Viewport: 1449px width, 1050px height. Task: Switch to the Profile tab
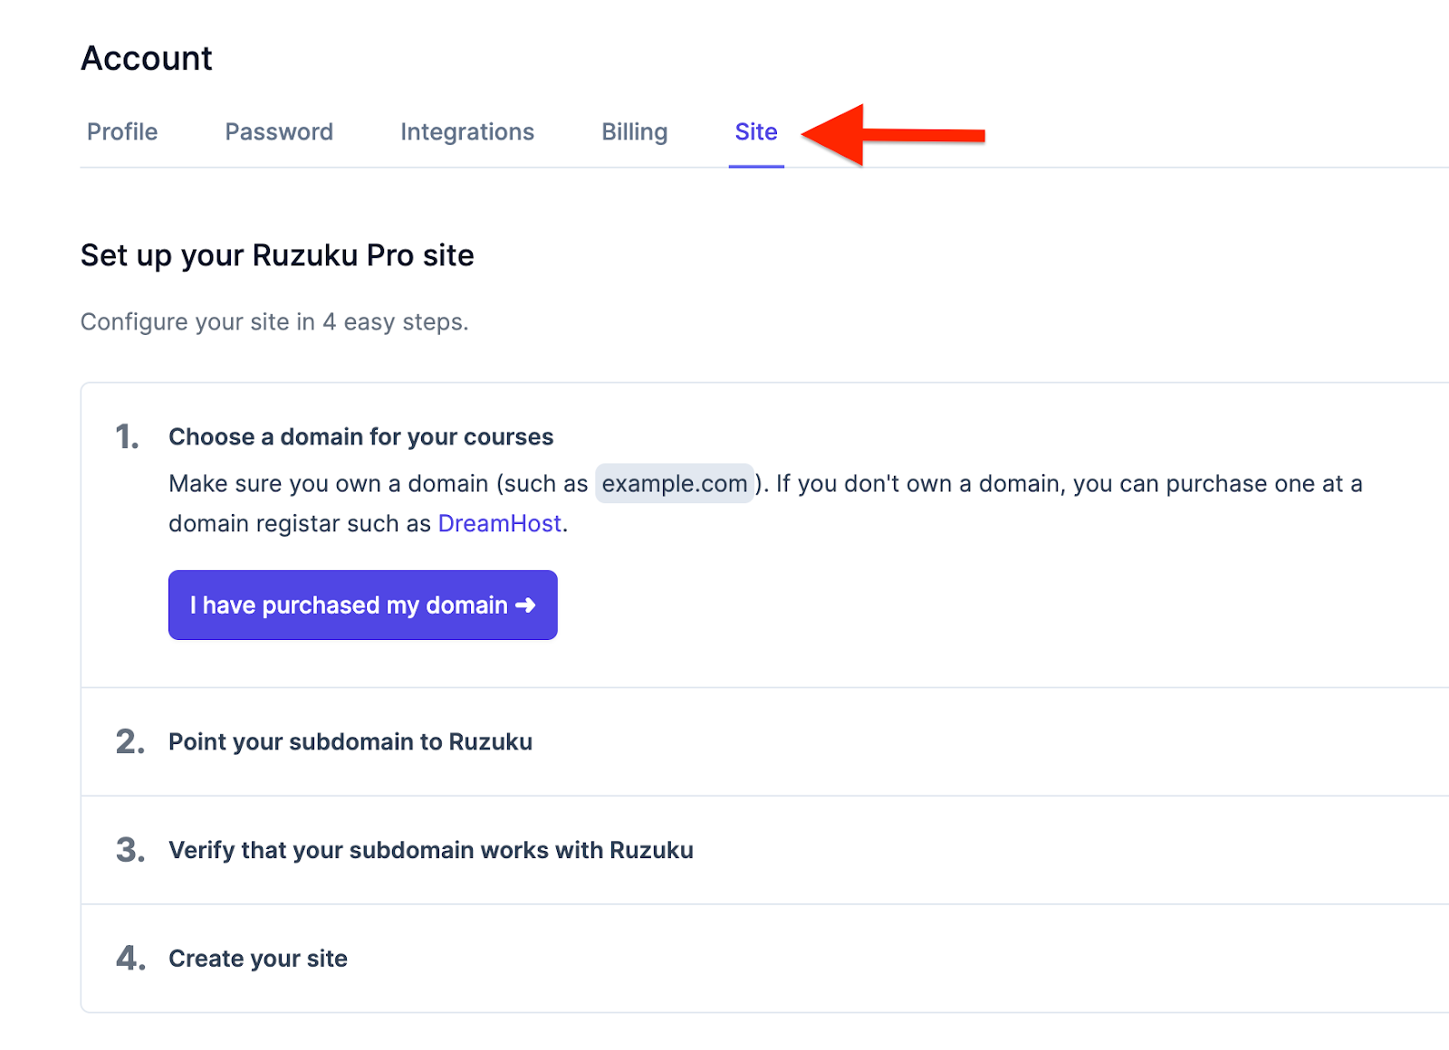[x=121, y=131]
